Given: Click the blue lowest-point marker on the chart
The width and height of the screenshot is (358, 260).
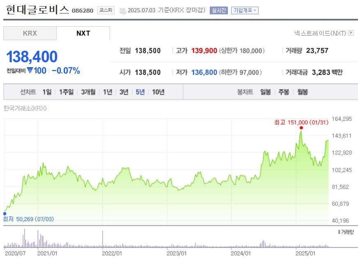Looking at the screenshot, I should click(x=5, y=214).
